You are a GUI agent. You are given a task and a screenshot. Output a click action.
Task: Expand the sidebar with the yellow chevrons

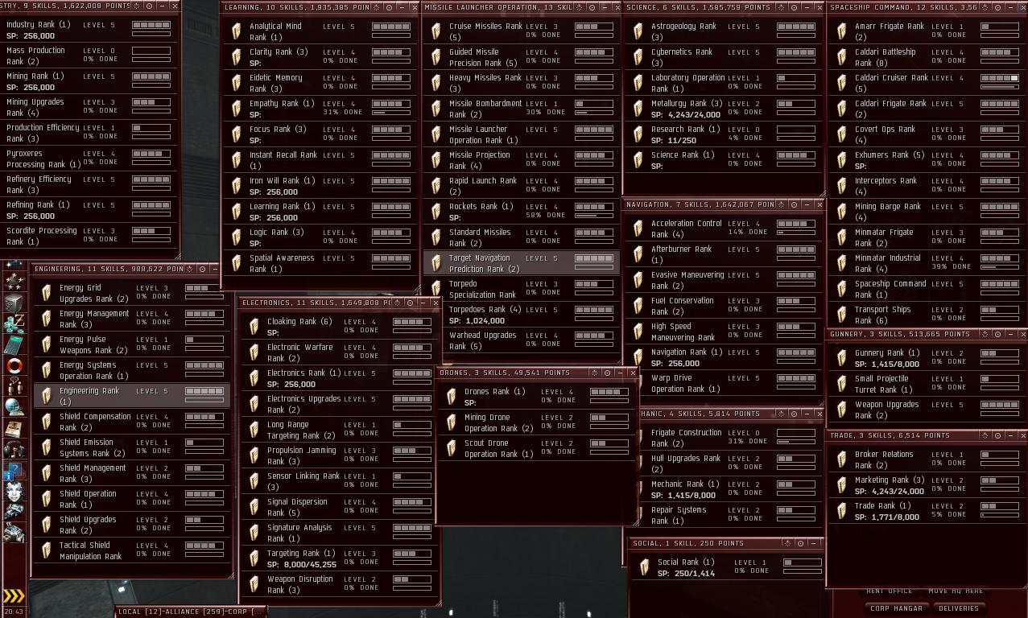tap(14, 595)
